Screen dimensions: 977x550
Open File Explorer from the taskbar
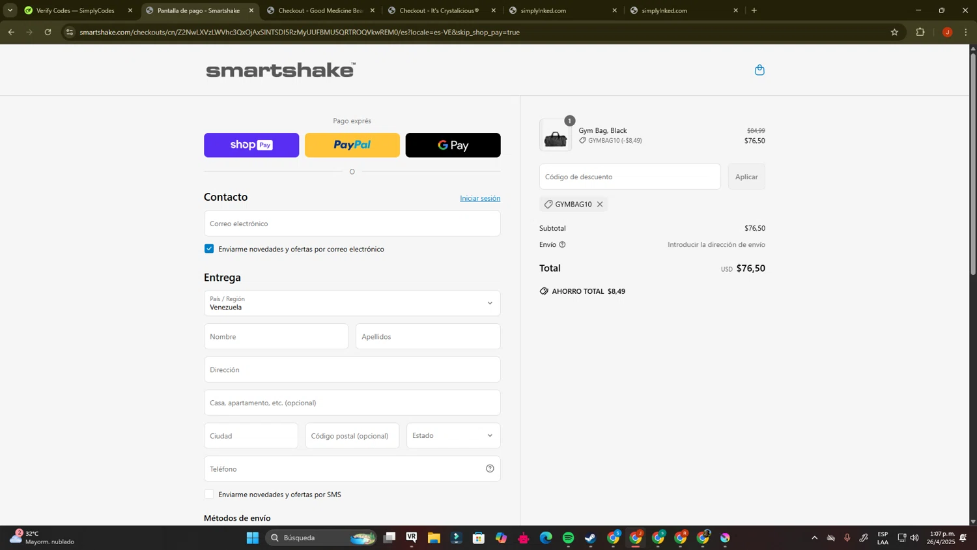point(434,538)
